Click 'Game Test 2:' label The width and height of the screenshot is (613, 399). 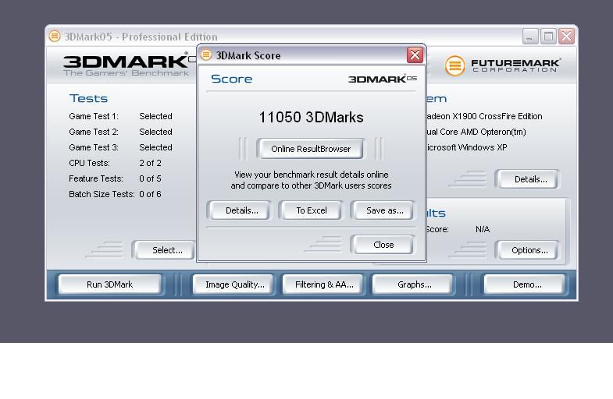coord(94,132)
